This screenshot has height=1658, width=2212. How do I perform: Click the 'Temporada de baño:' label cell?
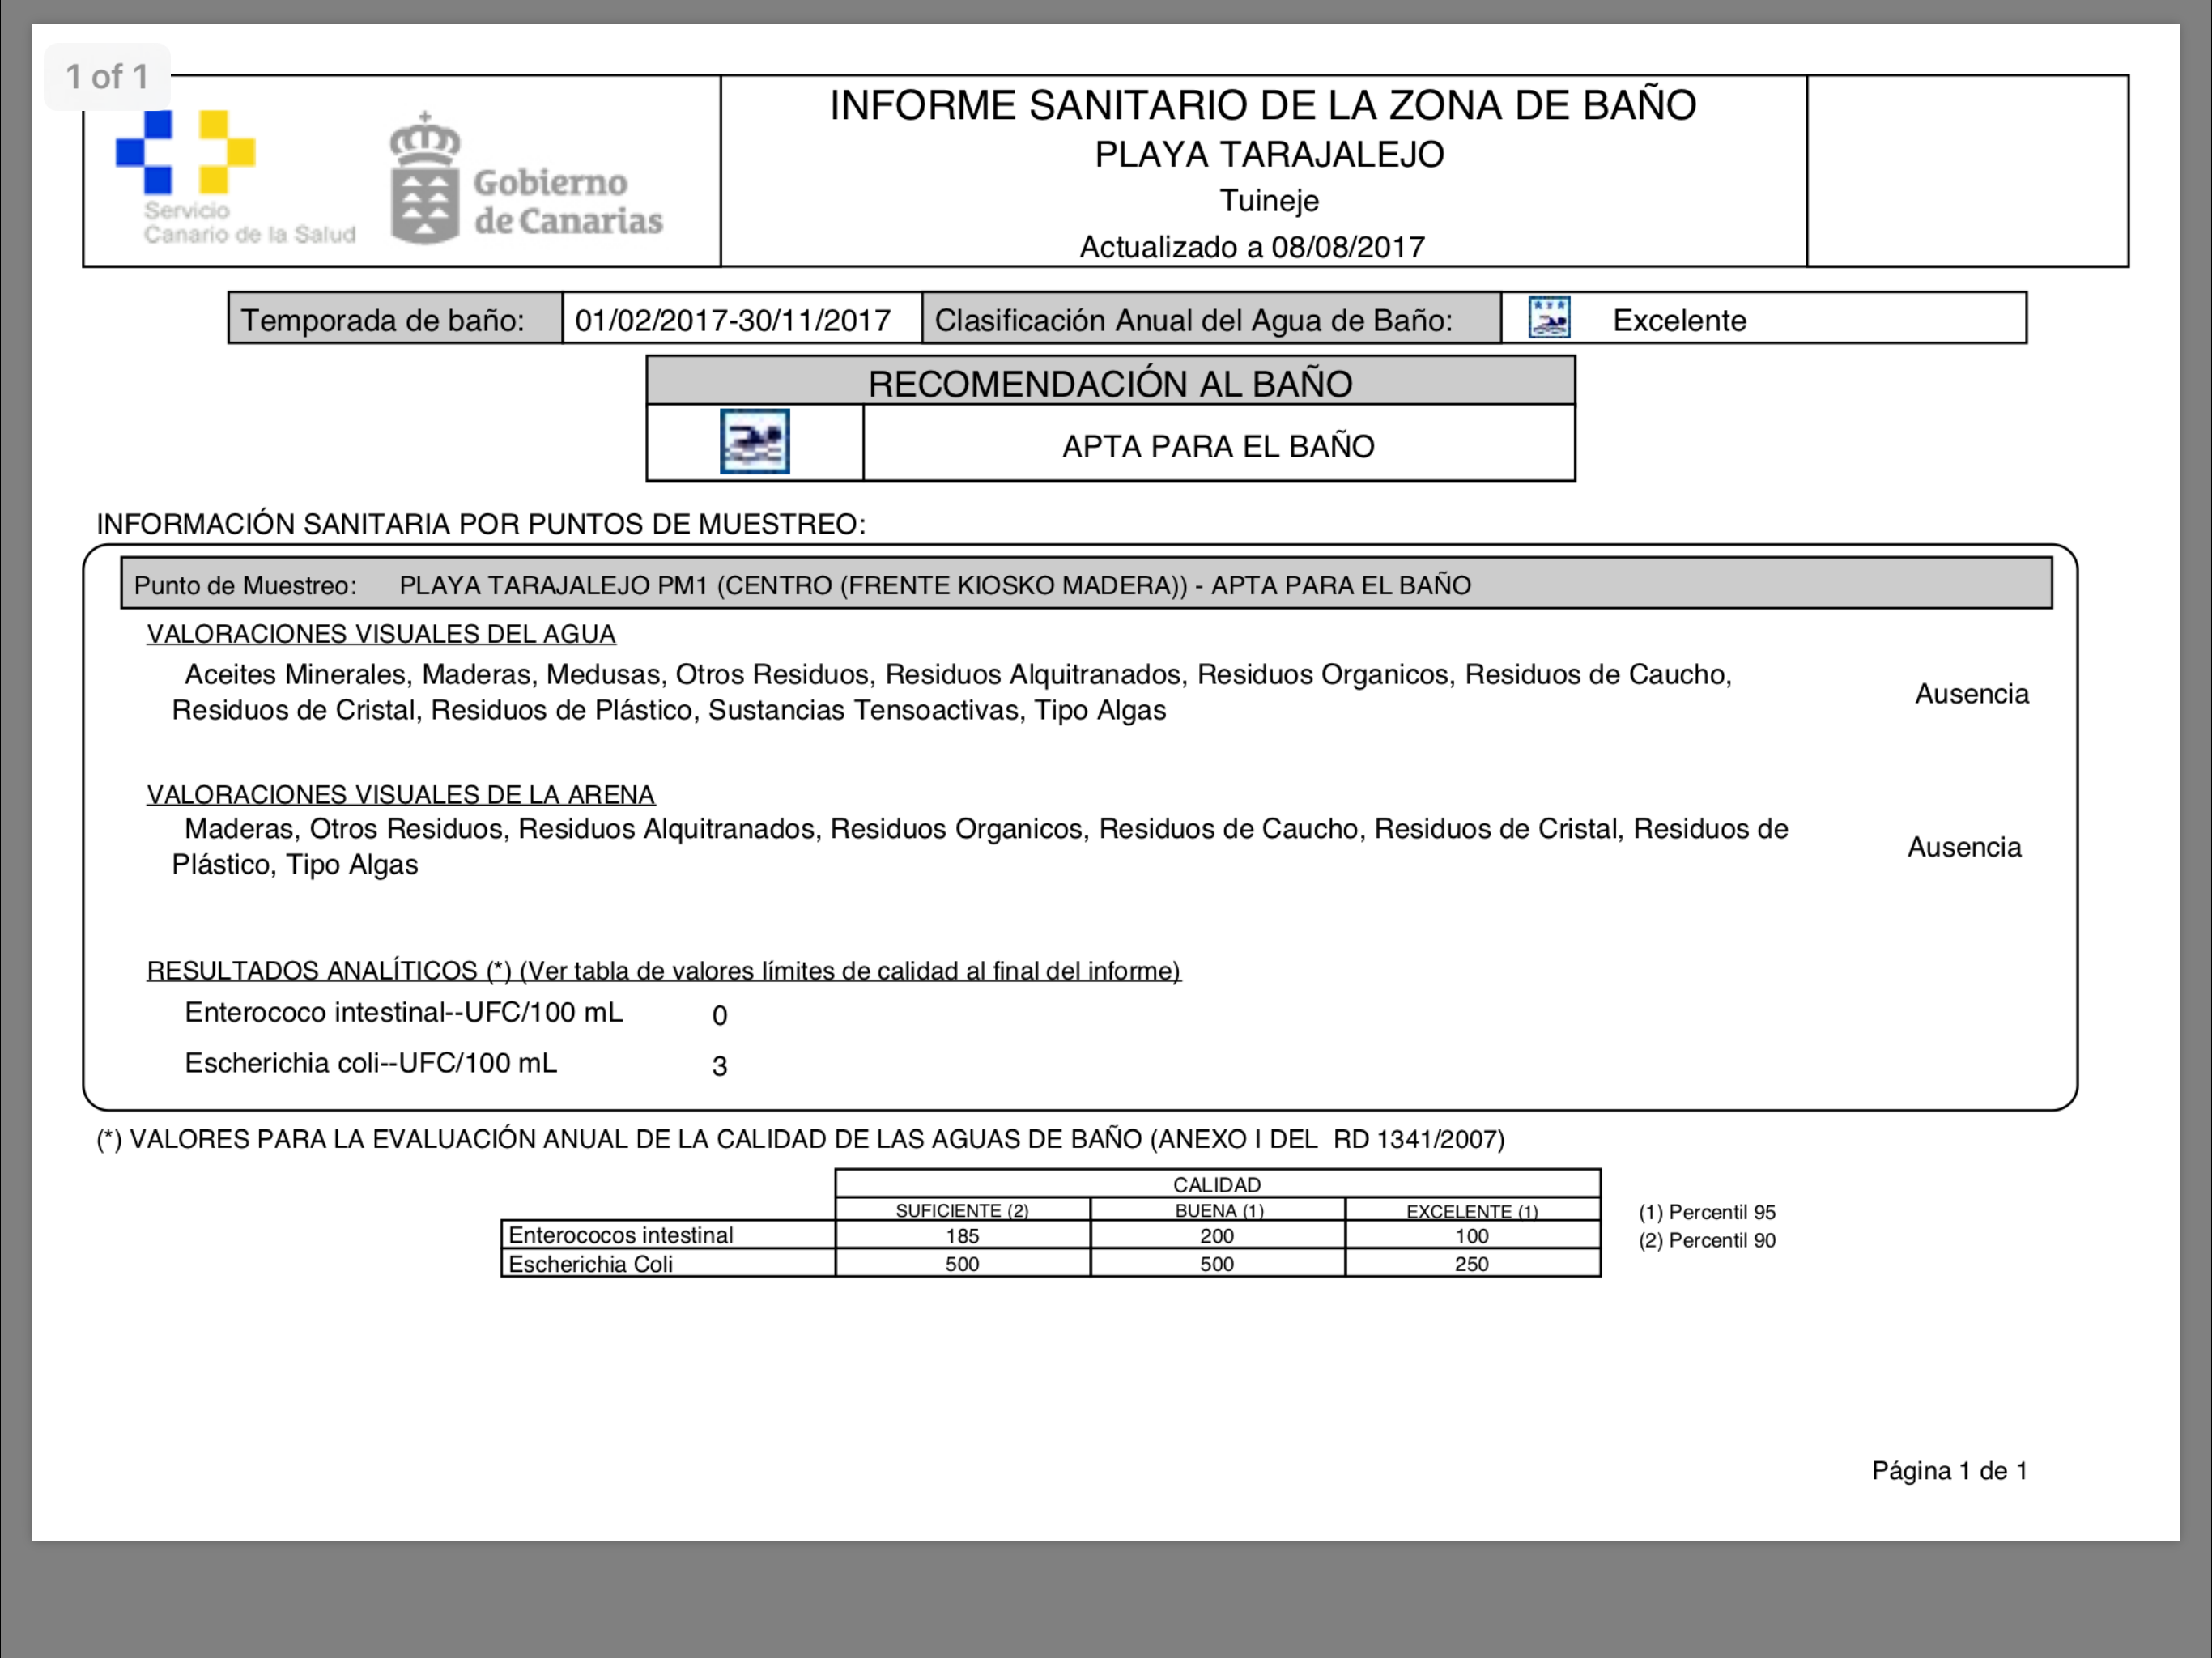pos(396,318)
